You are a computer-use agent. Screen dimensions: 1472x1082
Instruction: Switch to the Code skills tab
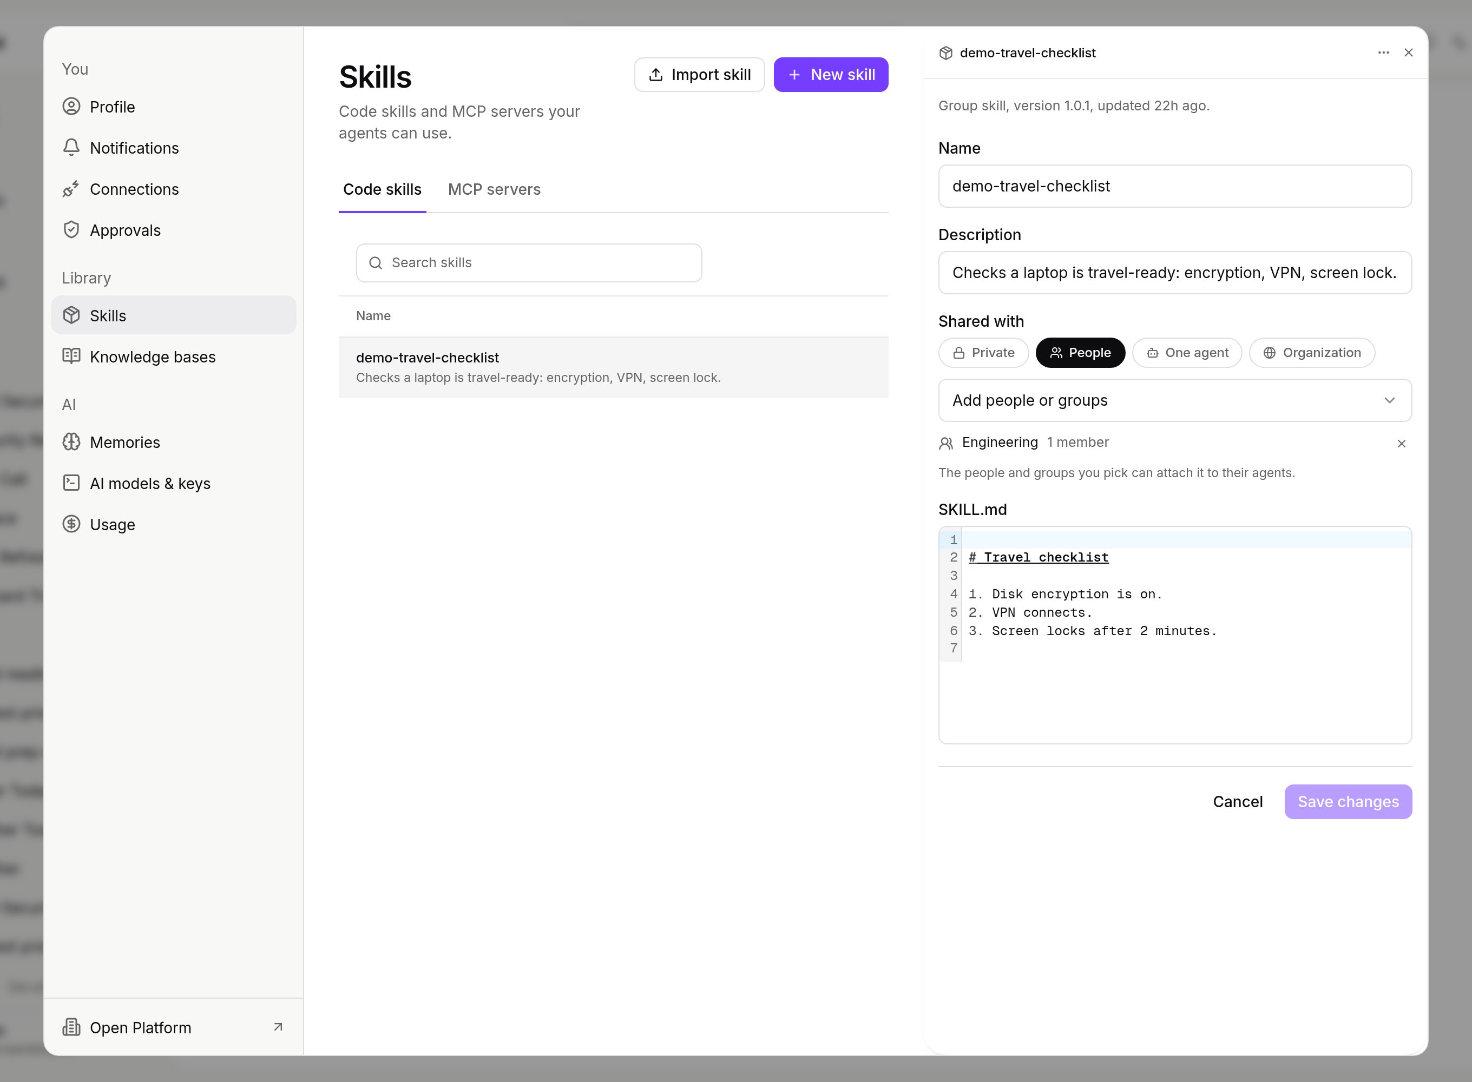382,189
